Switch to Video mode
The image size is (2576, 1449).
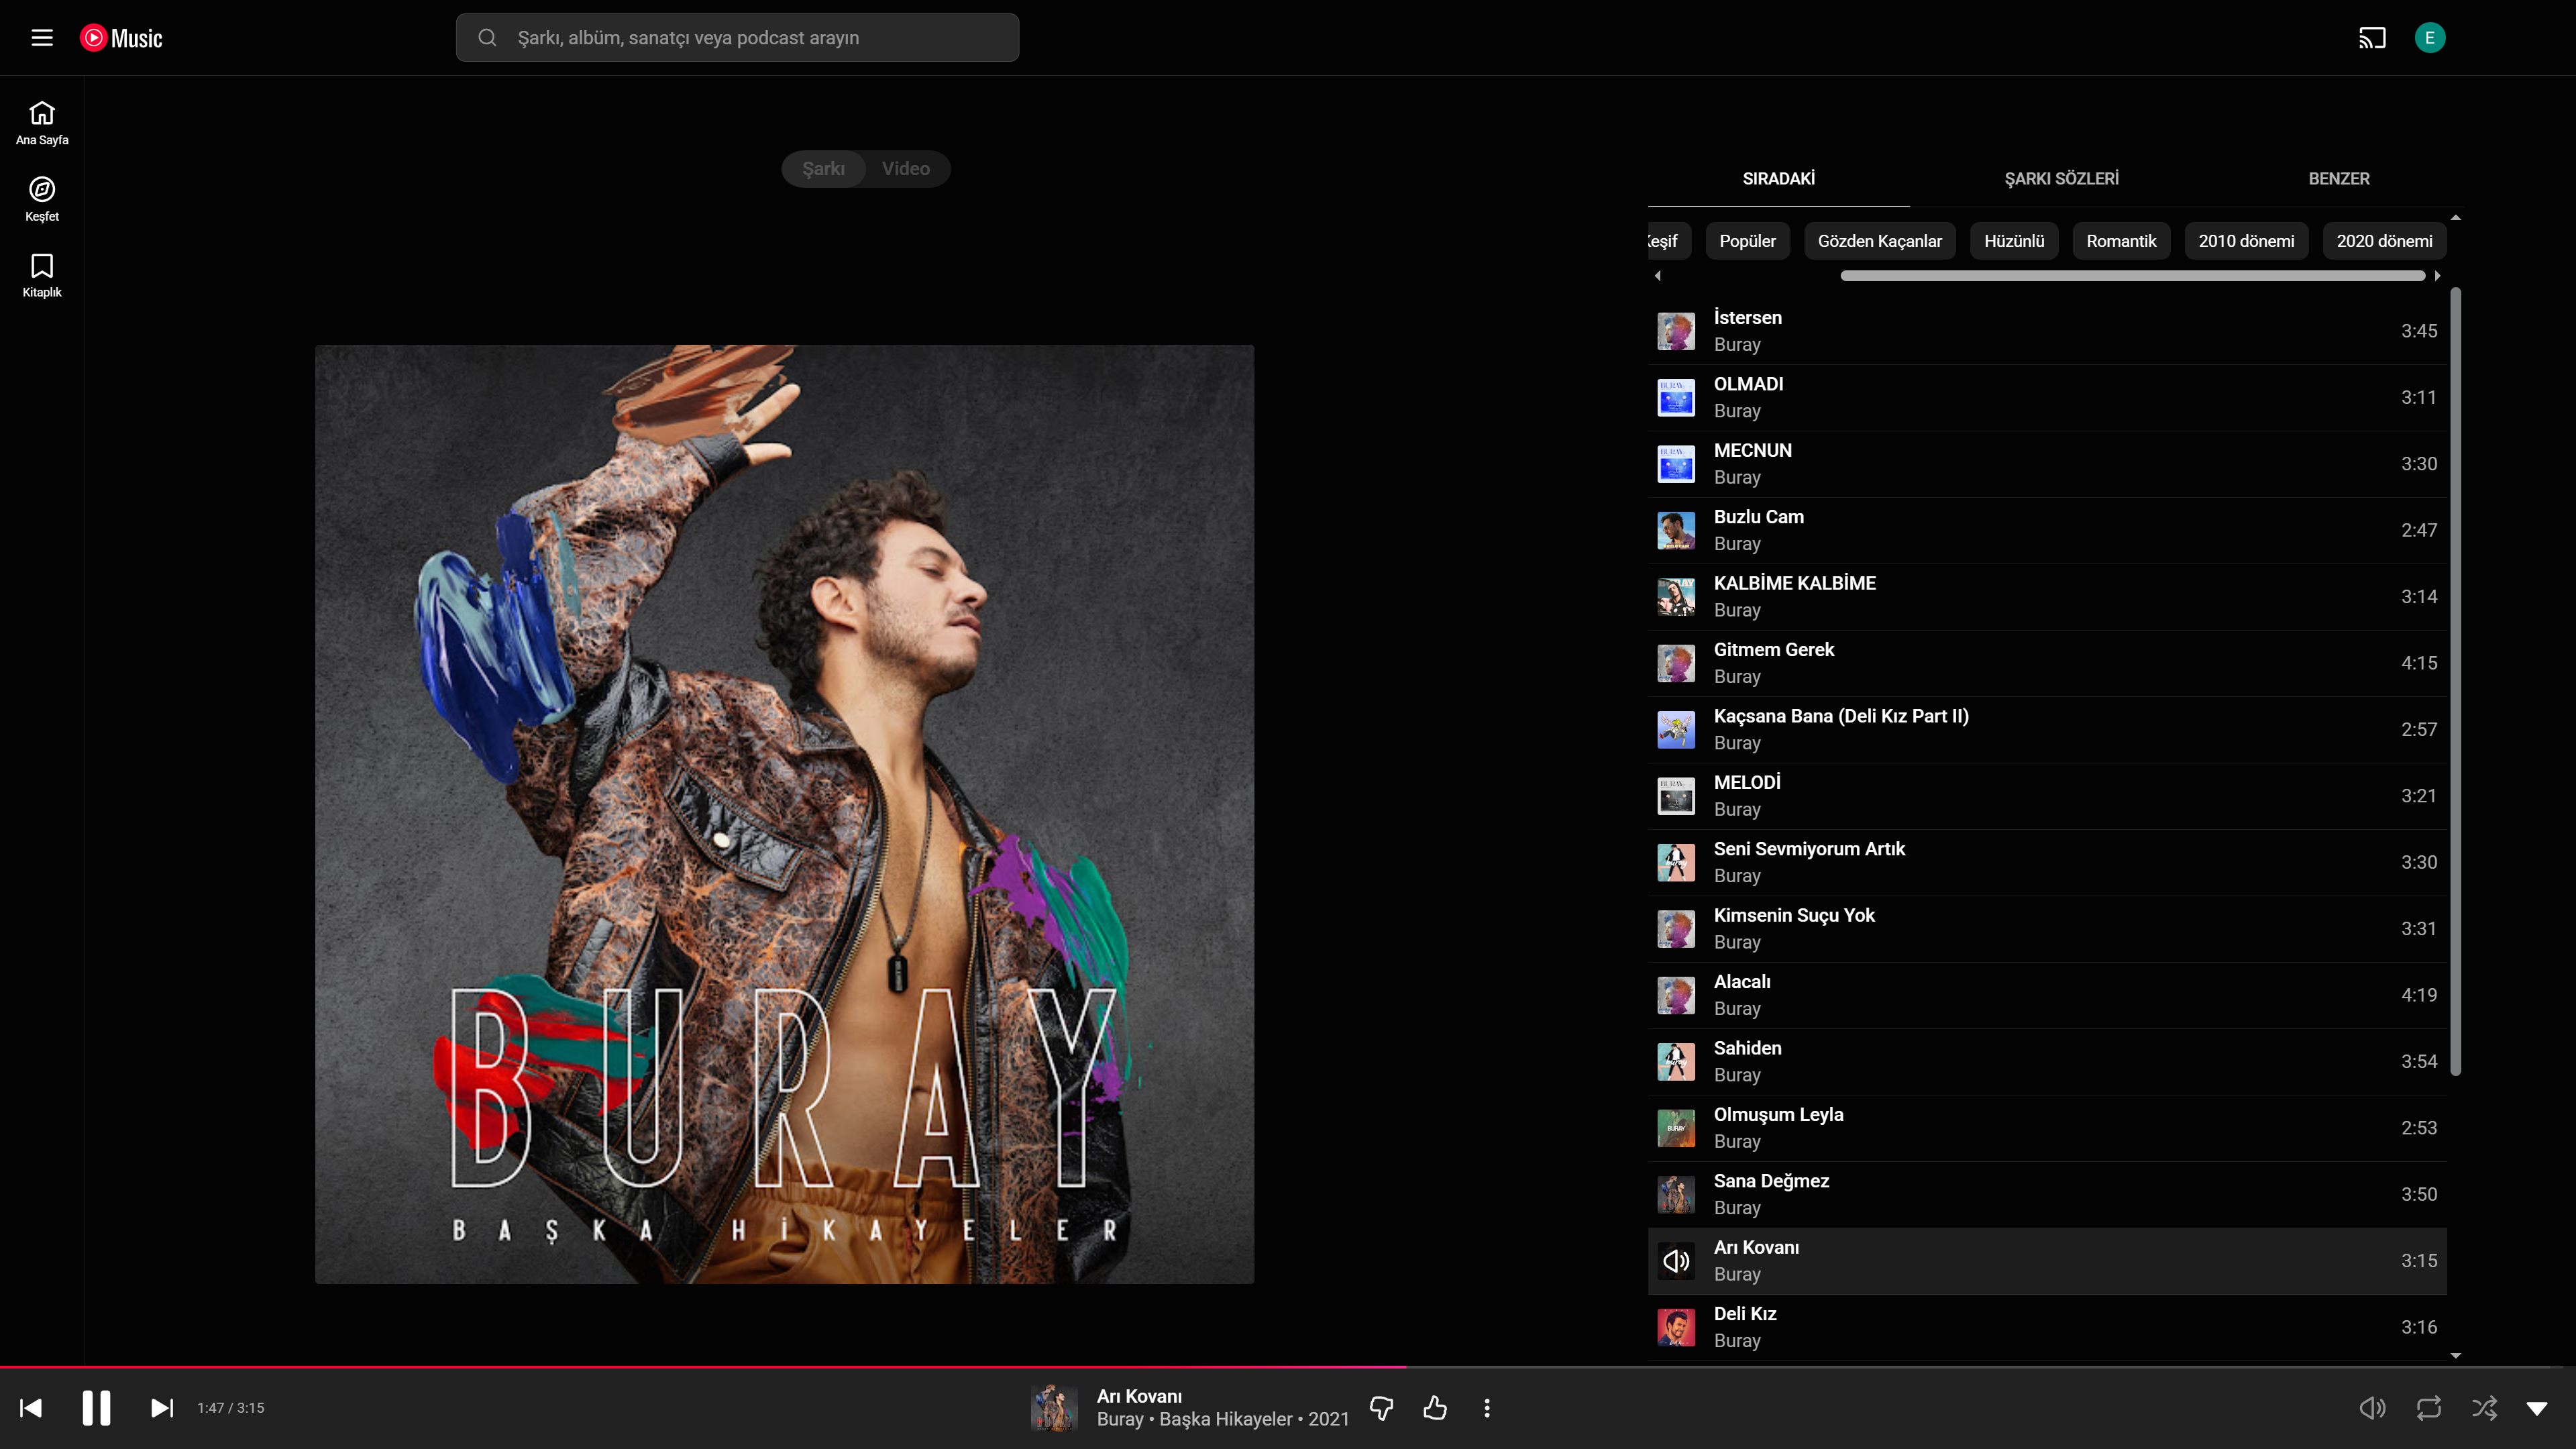point(906,169)
